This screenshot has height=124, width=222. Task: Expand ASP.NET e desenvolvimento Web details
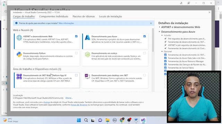point(160,27)
